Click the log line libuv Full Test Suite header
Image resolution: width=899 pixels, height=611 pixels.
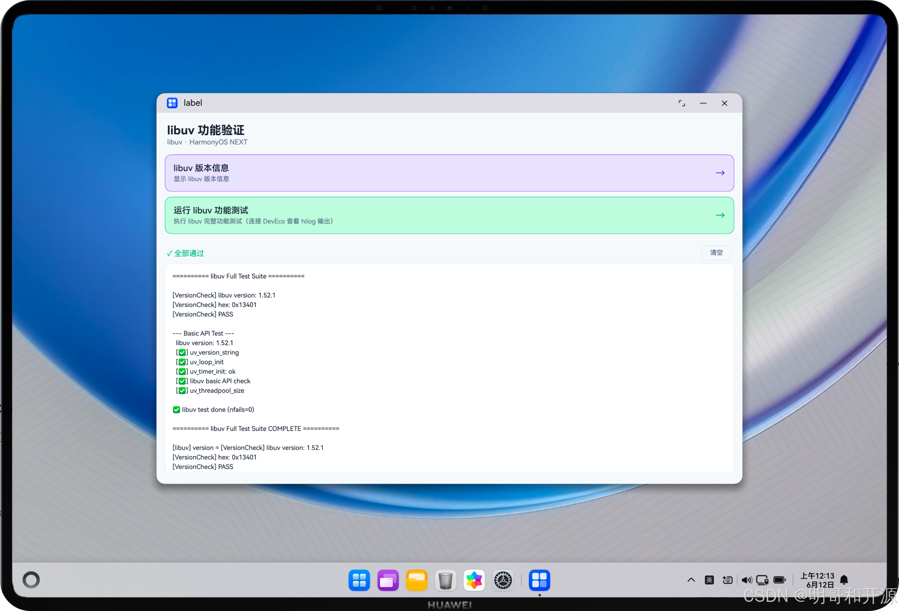(238, 276)
